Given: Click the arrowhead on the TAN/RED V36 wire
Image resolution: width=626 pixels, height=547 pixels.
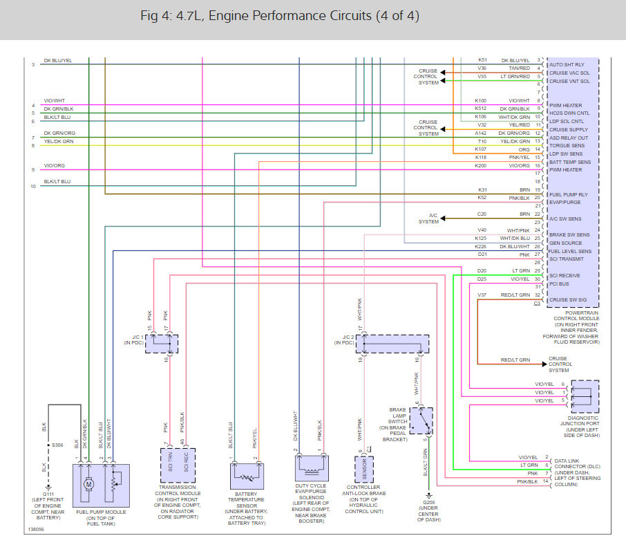Looking at the screenshot, I should (x=443, y=73).
